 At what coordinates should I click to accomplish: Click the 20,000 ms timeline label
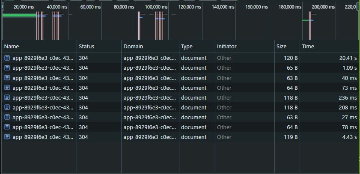(x=24, y=7)
